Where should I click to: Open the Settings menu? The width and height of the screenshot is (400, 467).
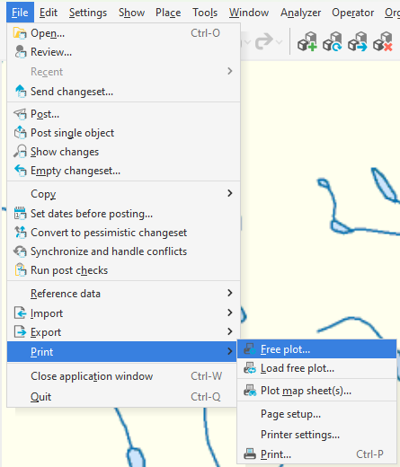(x=88, y=13)
